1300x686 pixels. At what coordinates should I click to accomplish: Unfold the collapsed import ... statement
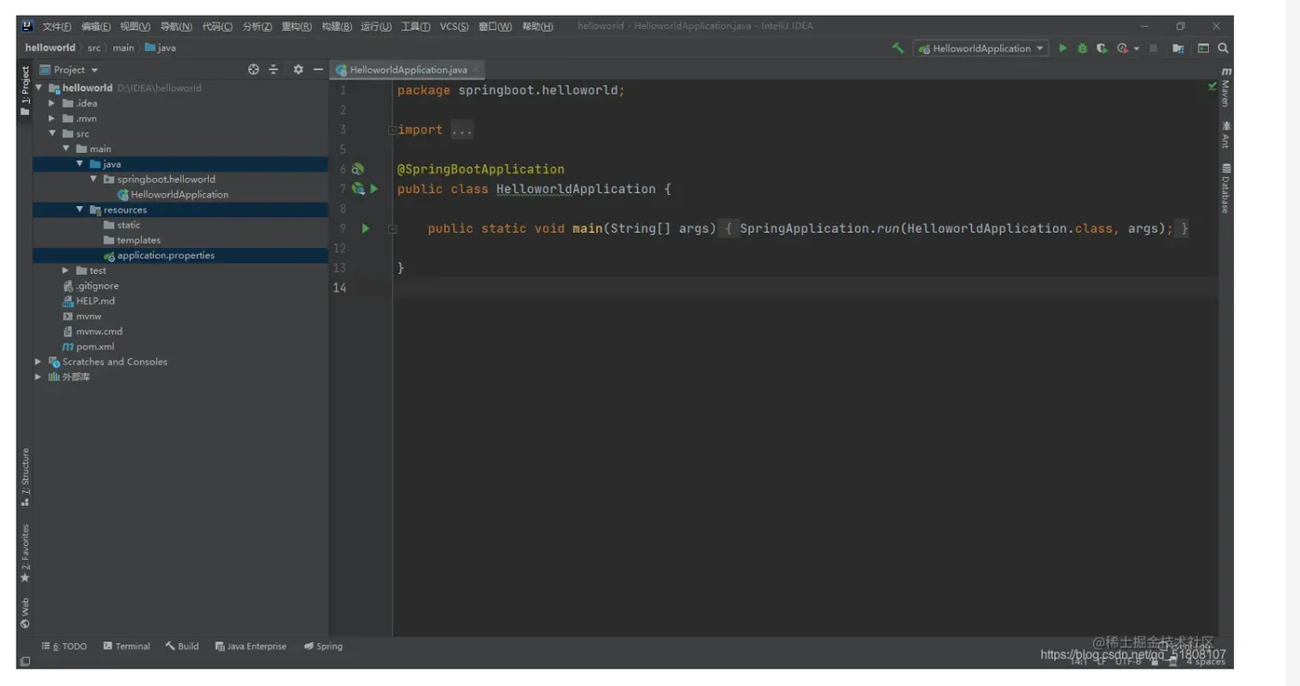pos(392,130)
